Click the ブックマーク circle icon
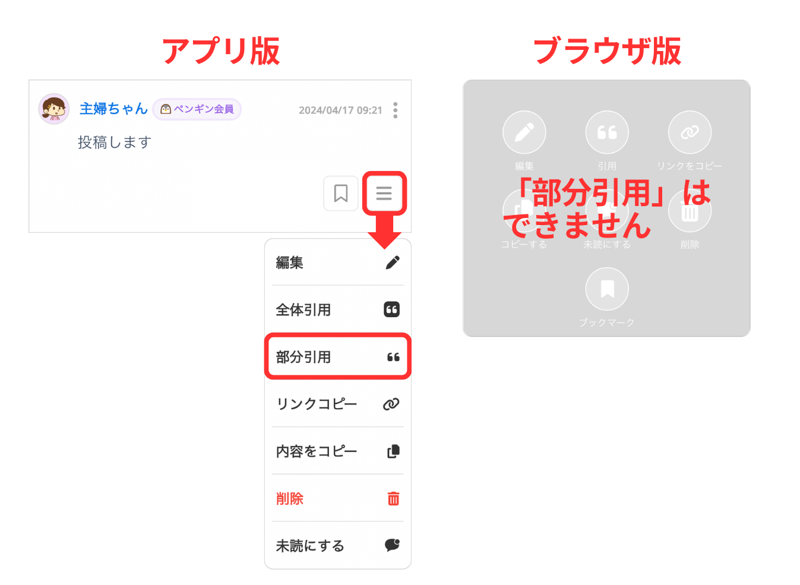This screenshot has height=585, width=800. [x=606, y=289]
